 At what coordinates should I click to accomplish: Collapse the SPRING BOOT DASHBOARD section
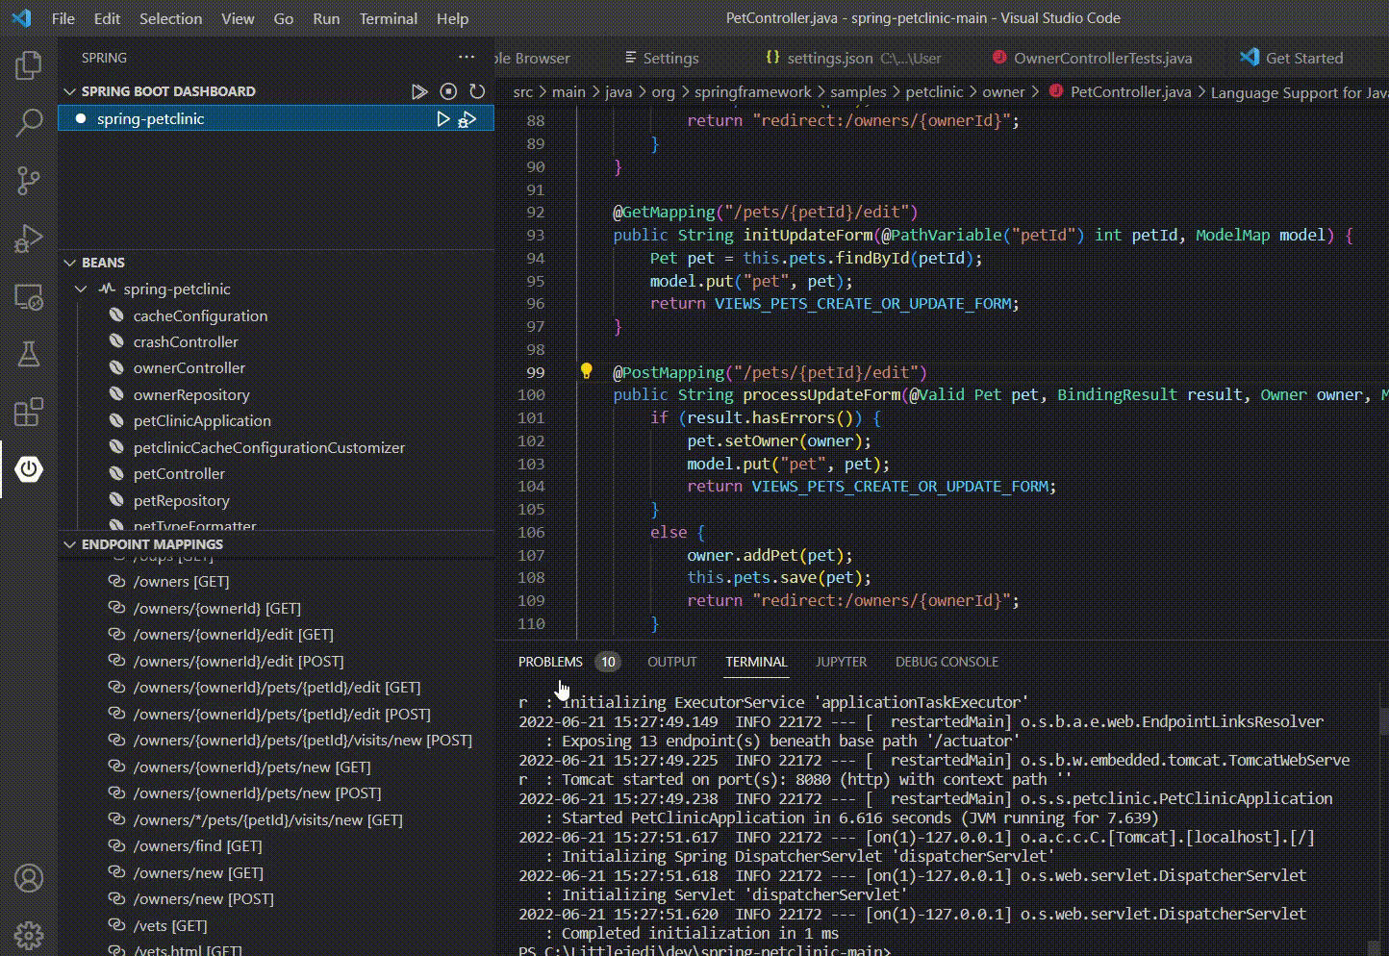pos(69,91)
